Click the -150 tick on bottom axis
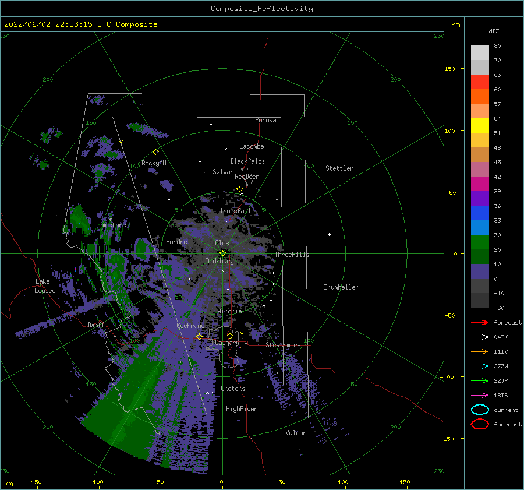The image size is (524, 490). pyautogui.click(x=34, y=482)
